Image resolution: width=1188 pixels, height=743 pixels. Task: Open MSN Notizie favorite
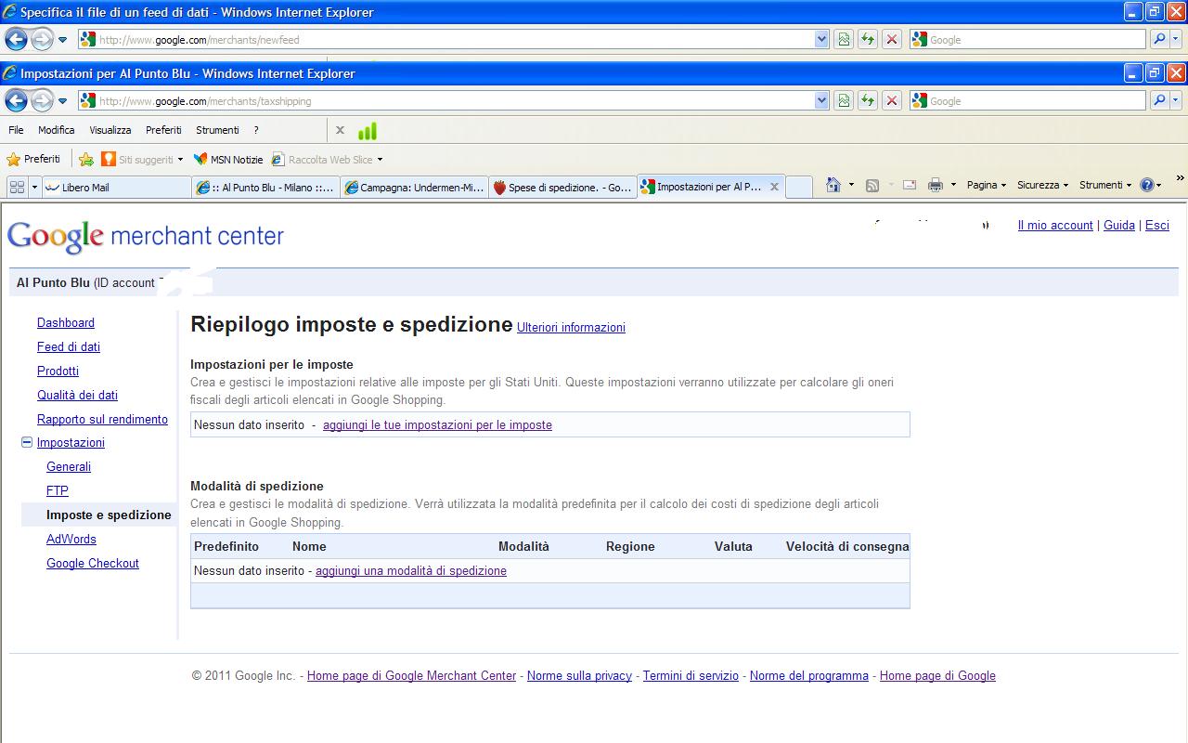228,159
